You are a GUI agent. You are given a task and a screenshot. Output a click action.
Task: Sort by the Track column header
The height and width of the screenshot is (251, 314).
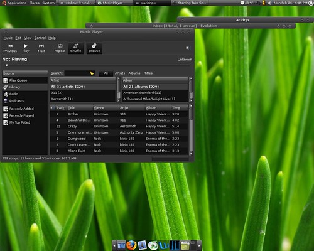(60, 108)
